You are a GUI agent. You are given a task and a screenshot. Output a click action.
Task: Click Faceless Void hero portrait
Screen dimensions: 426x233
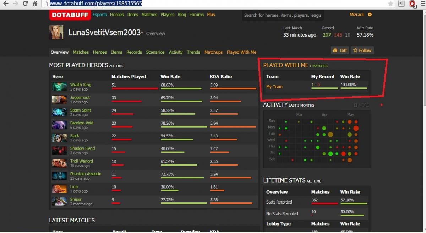[59, 125]
